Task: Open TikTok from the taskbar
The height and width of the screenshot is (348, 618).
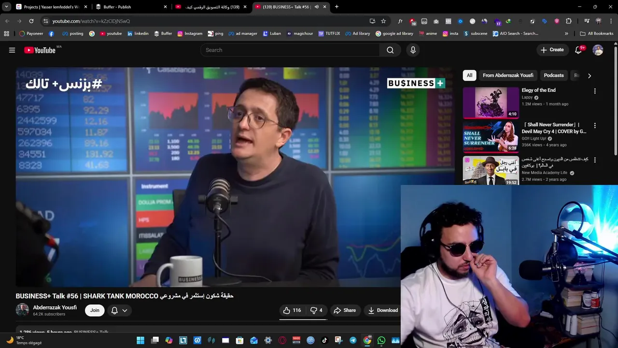Action: click(324, 340)
